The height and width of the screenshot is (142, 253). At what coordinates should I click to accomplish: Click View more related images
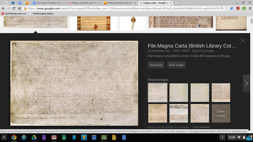221,113
